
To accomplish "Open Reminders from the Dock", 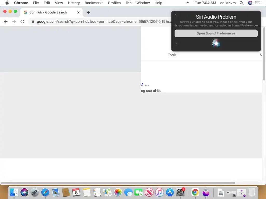I will [97, 192].
